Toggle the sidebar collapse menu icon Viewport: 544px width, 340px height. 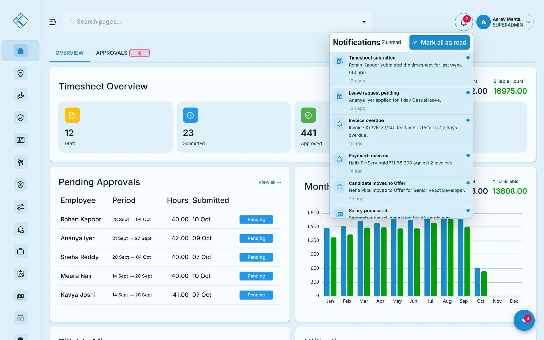[x=53, y=22]
